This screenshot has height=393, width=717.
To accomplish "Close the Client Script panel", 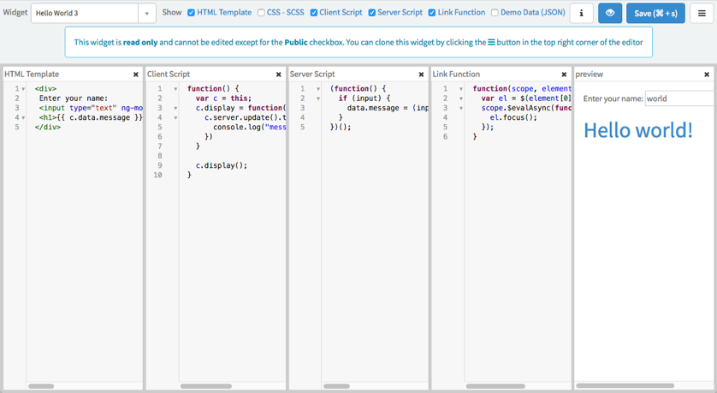I will pyautogui.click(x=278, y=74).
